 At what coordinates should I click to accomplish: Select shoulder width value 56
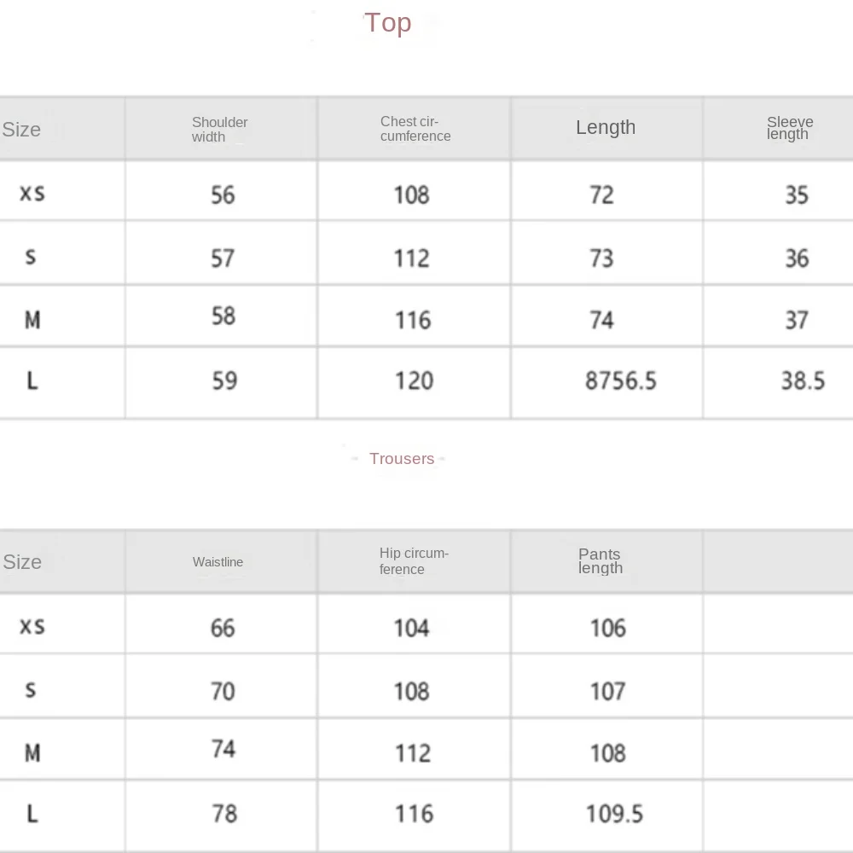coord(223,195)
